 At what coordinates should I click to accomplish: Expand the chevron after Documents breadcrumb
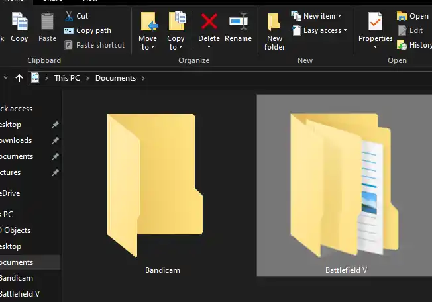coord(143,78)
